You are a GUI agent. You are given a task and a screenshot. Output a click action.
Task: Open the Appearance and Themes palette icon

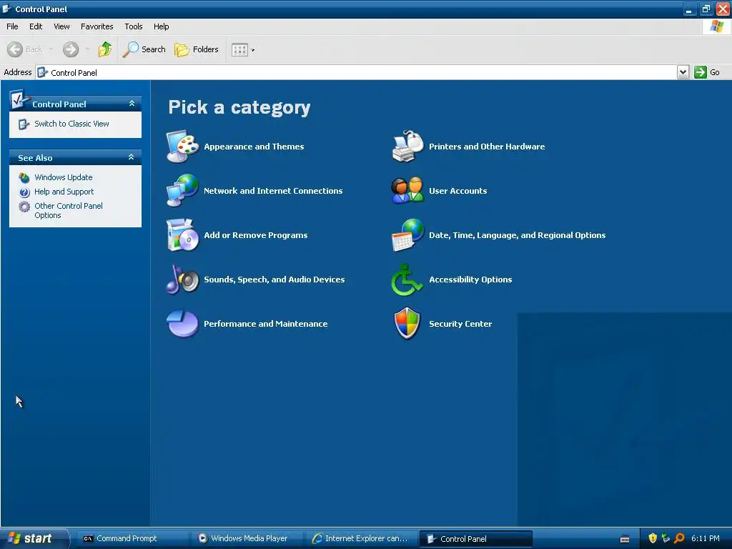182,146
